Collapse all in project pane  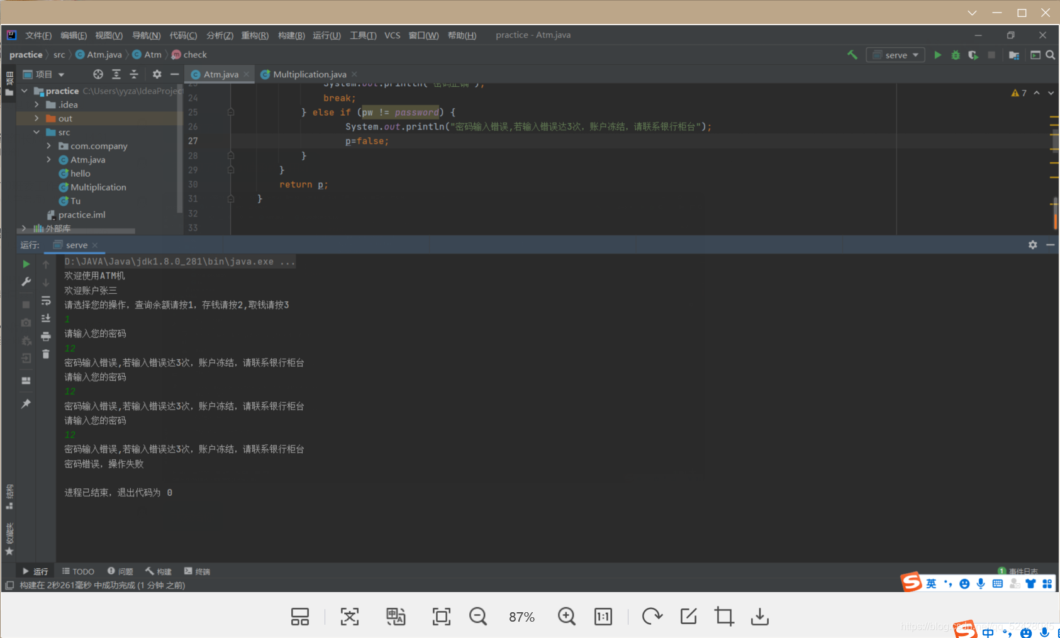click(x=134, y=74)
